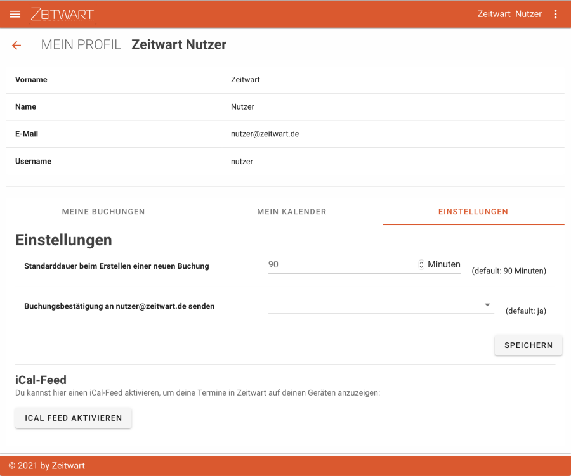Select the e-mail value nutzer@zeitwart.de
This screenshot has width=571, height=476.
(265, 134)
